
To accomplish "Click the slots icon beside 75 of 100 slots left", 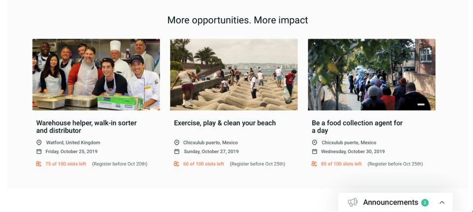I will pyautogui.click(x=38, y=164).
